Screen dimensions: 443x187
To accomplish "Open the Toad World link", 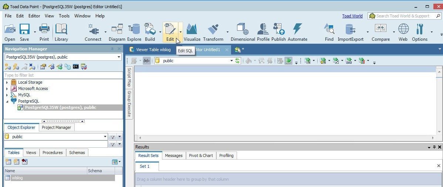I will pos(352,16).
